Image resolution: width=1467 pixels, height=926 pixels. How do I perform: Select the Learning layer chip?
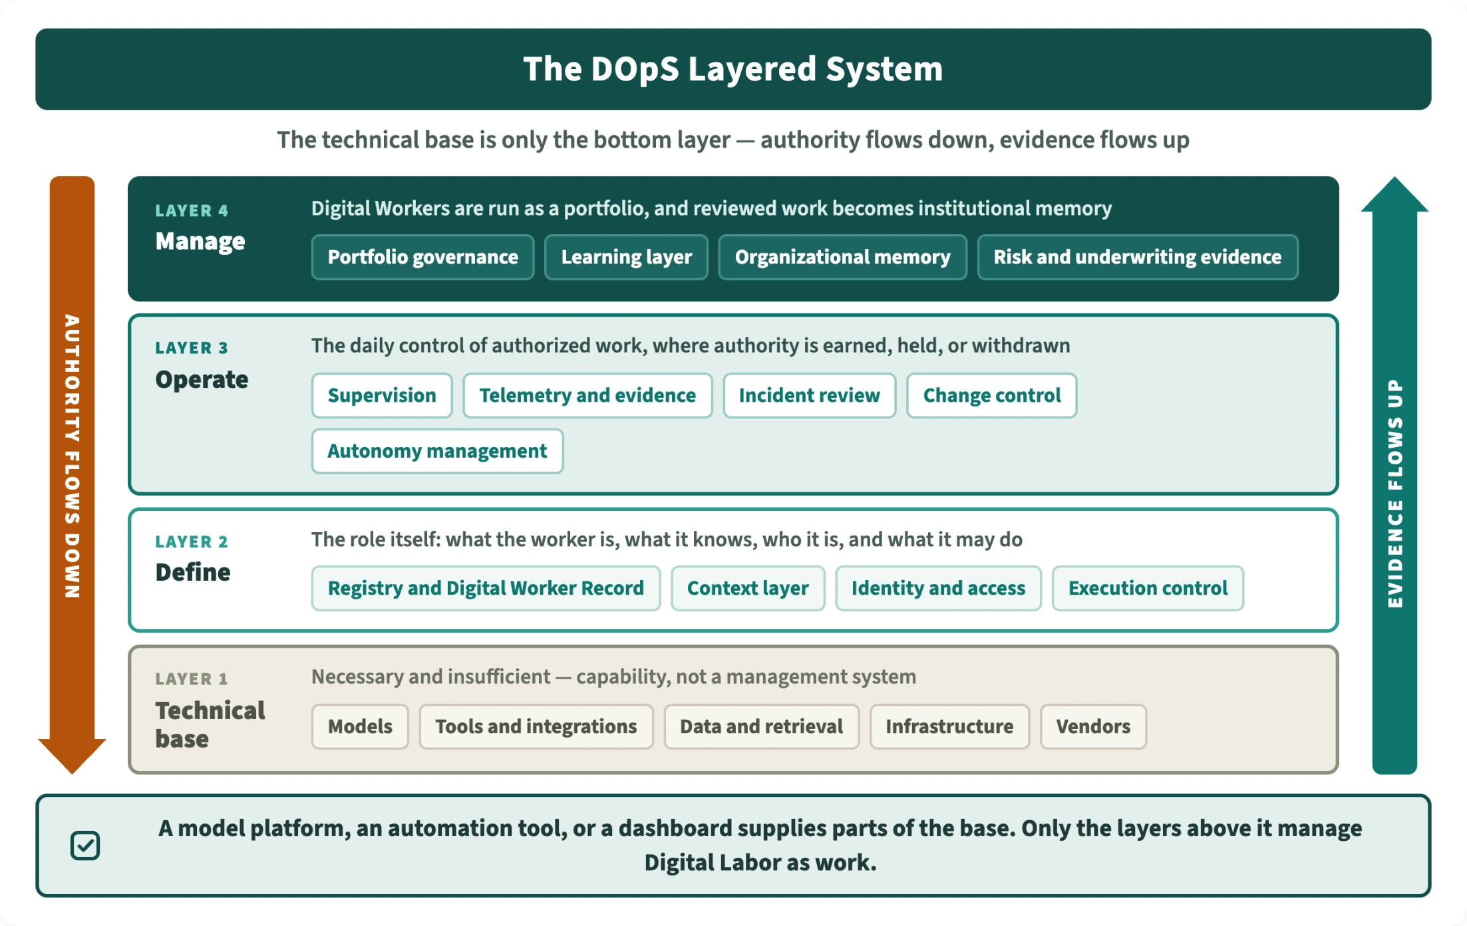[626, 257]
